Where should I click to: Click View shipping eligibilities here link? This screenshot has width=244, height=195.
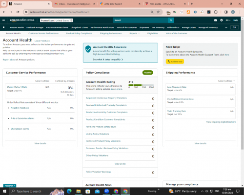221,122
